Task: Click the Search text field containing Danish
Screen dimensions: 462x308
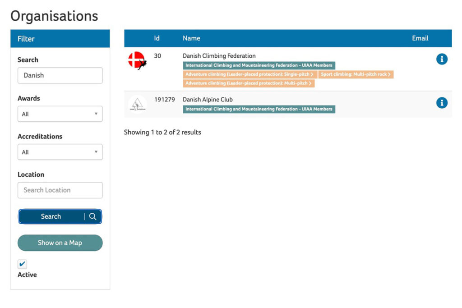Action: (x=60, y=75)
